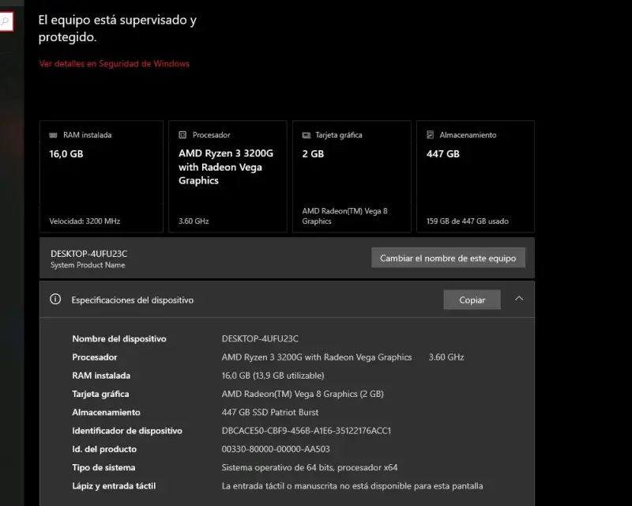Click Tipo de sistema 64 bits value

click(x=310, y=467)
